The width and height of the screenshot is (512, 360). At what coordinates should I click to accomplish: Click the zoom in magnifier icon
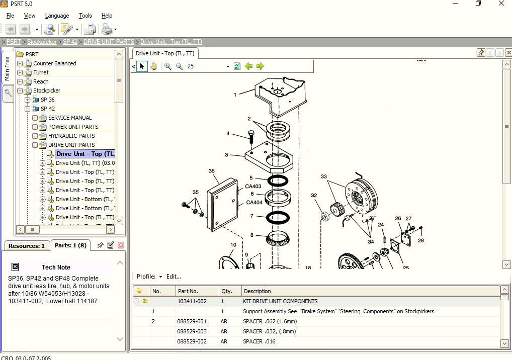tap(168, 66)
